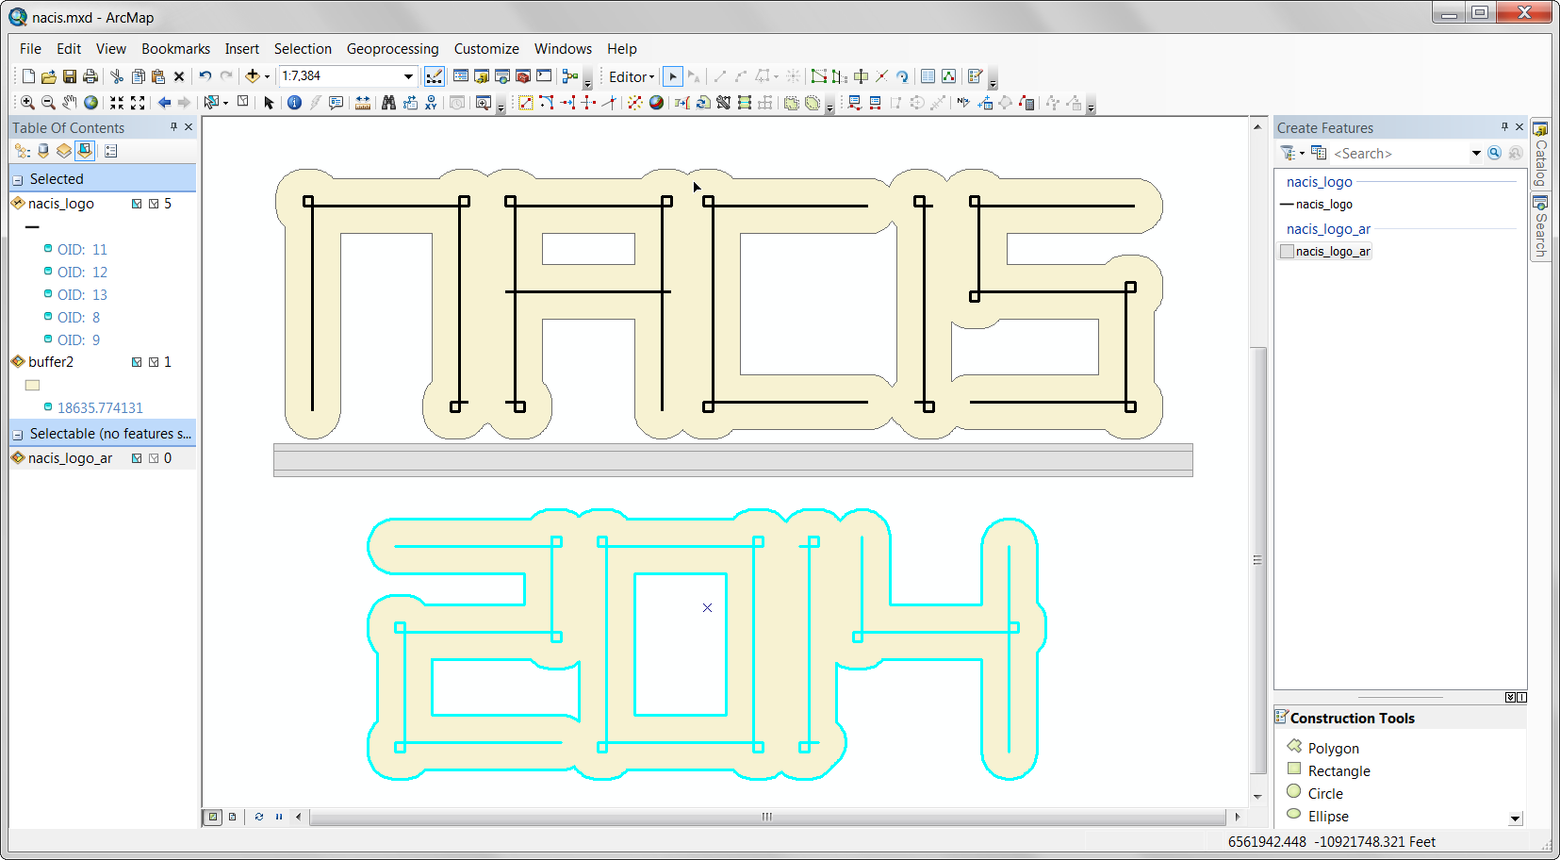Open the Selection menu
1560x860 pixels.
click(303, 49)
